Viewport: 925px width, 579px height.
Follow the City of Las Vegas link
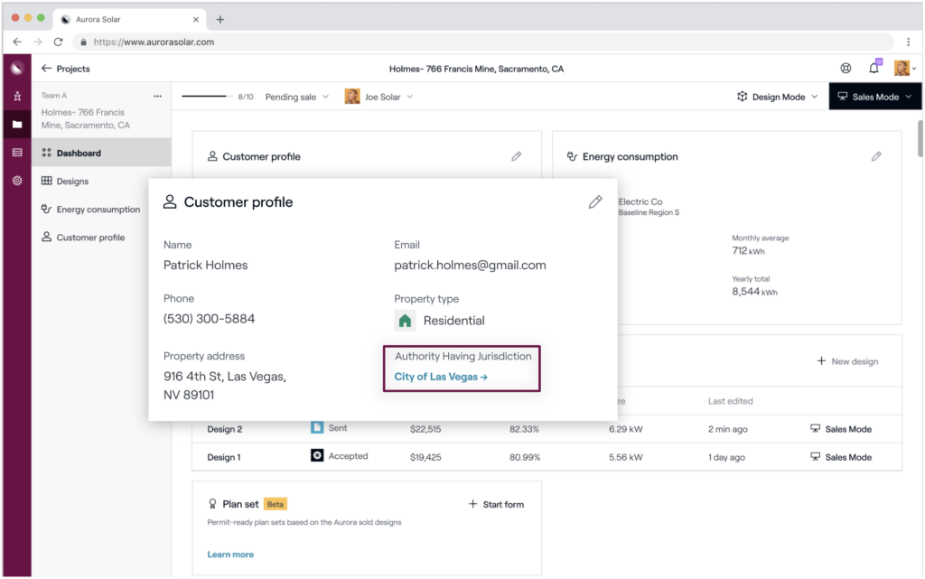[441, 377]
